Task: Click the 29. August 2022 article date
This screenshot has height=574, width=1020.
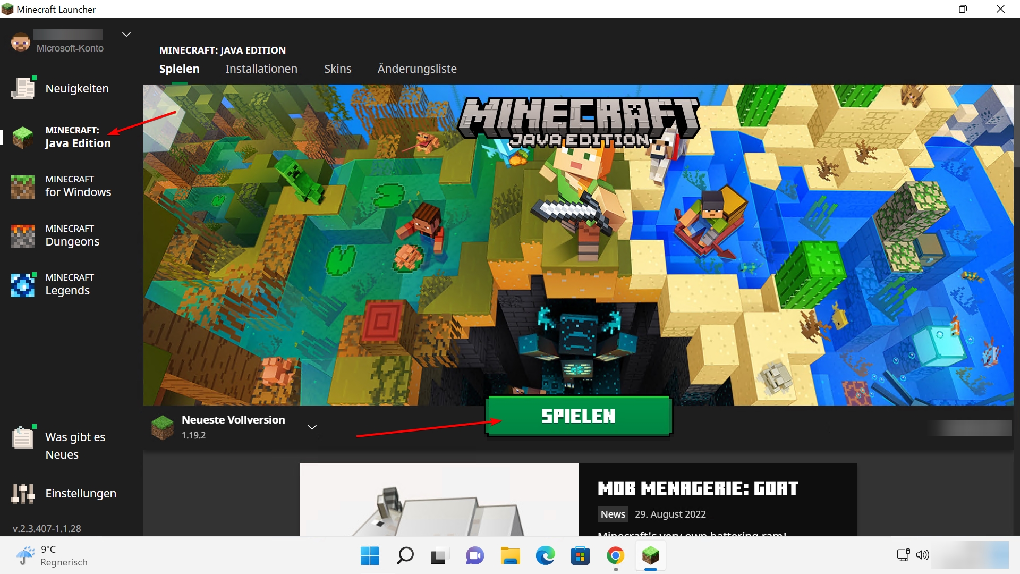Action: (670, 514)
